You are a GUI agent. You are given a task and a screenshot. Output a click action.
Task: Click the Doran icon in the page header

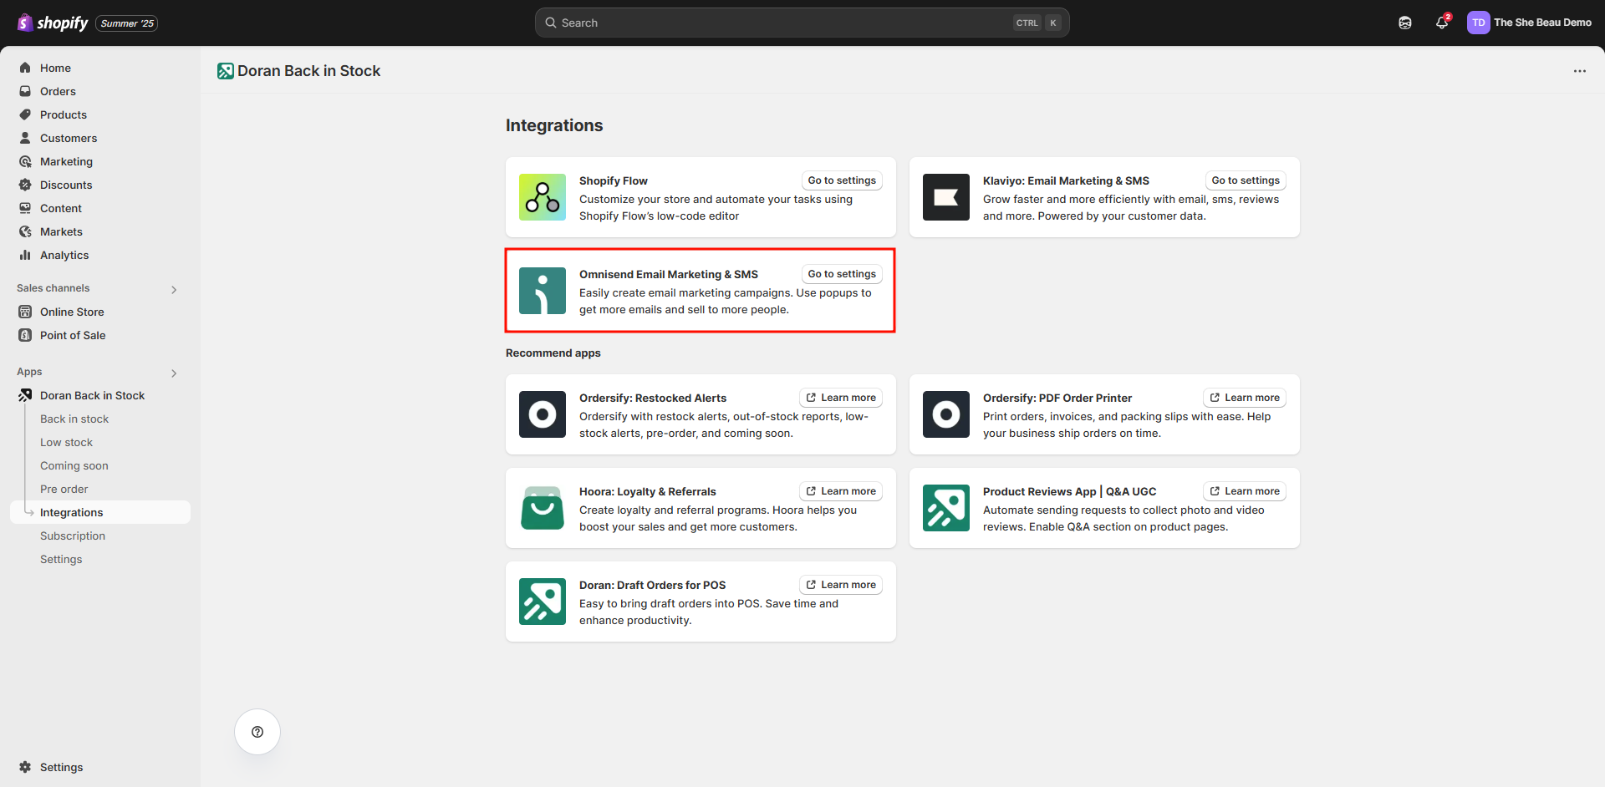pos(226,71)
